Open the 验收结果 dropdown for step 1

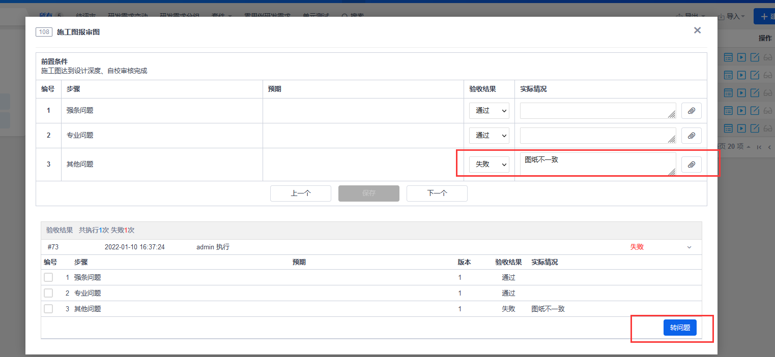pos(489,111)
